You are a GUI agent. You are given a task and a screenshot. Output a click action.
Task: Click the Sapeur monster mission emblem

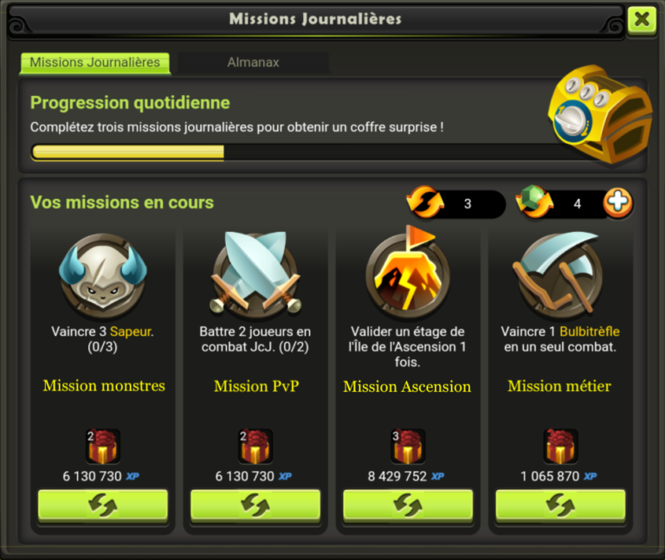(x=103, y=275)
